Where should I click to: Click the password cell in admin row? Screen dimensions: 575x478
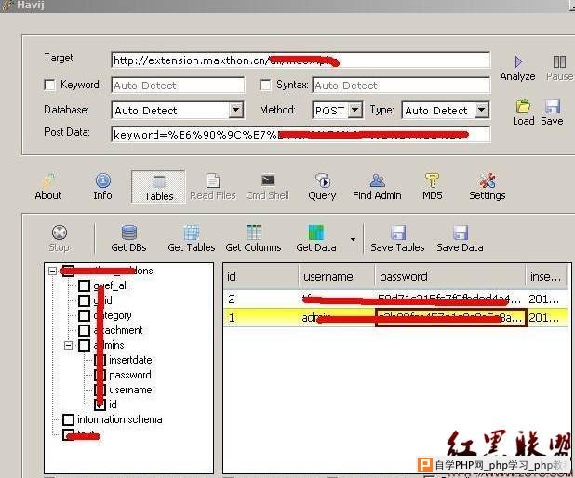tap(451, 317)
